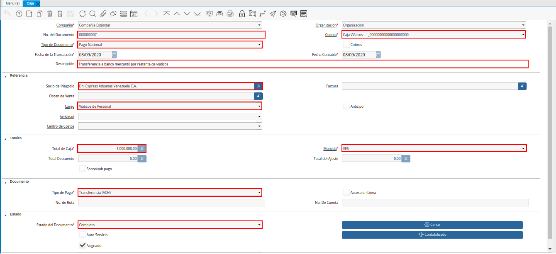Expand the Cuenta Caja Viáticos dropdown

pos(523,34)
